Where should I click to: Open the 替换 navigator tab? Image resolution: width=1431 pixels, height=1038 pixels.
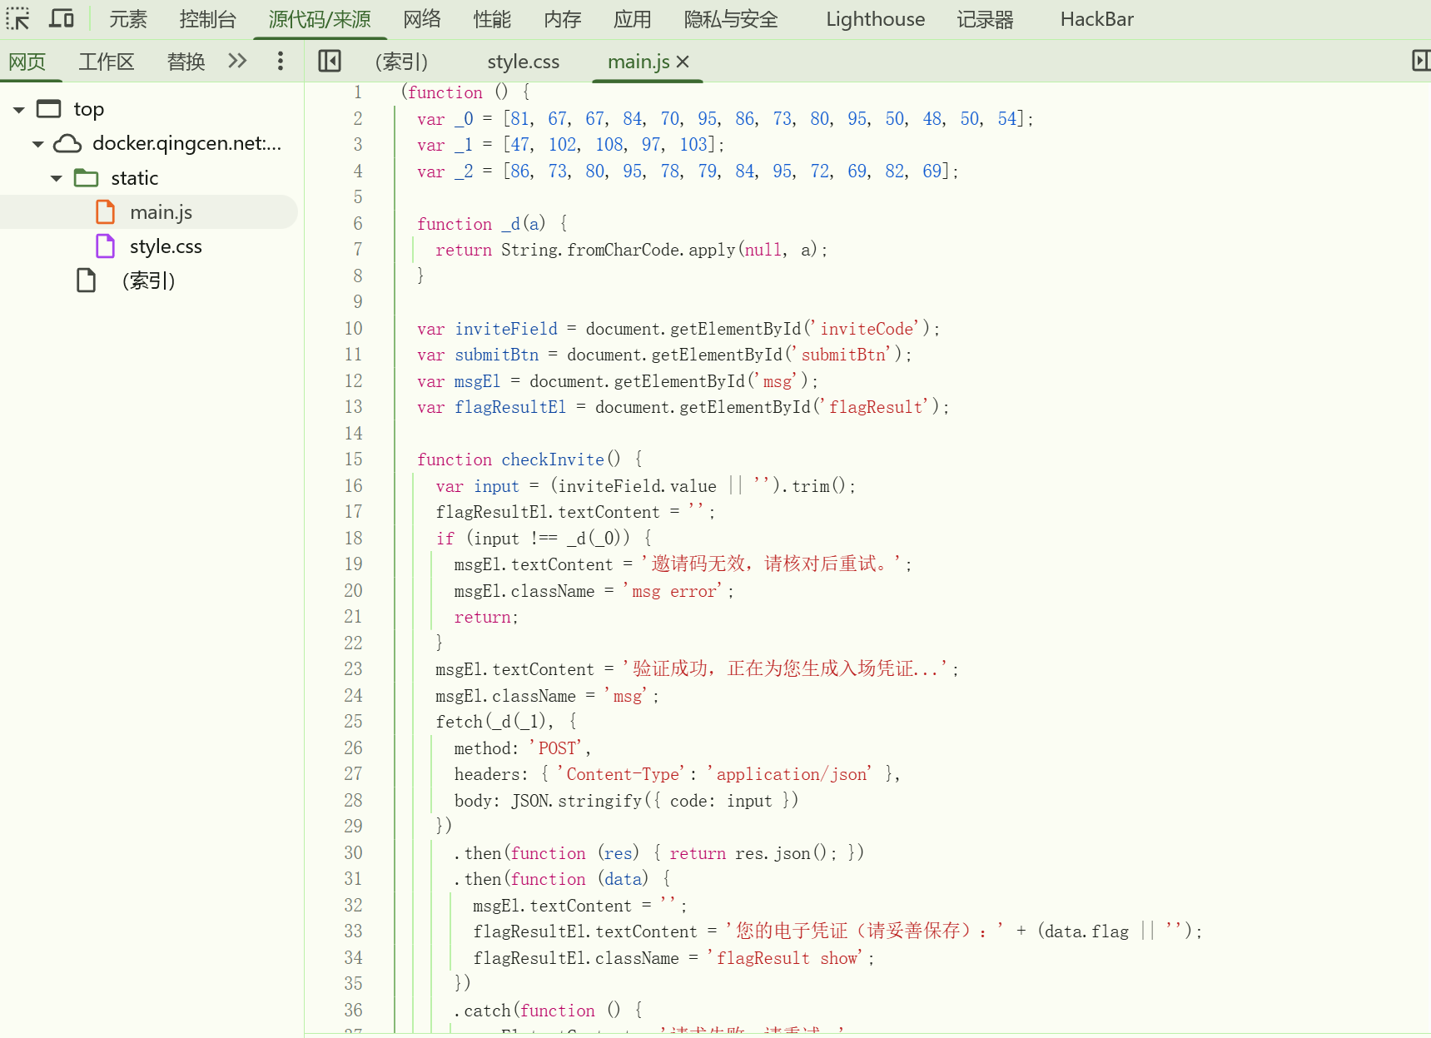pyautogui.click(x=186, y=62)
